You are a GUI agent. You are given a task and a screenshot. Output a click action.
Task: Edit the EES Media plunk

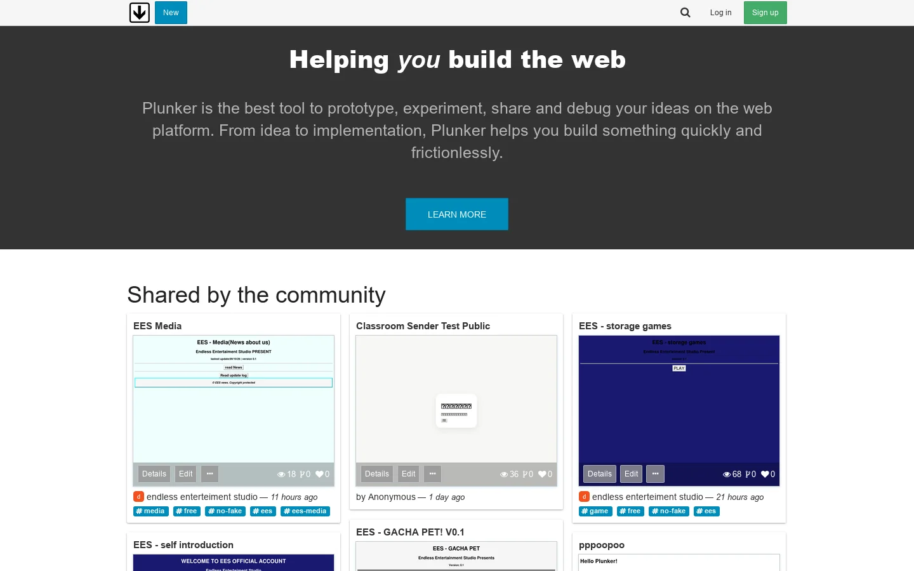[186, 474]
